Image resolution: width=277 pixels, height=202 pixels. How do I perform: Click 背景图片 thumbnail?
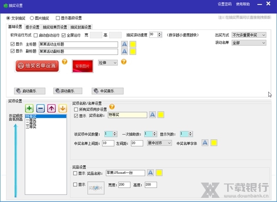click(x=83, y=66)
